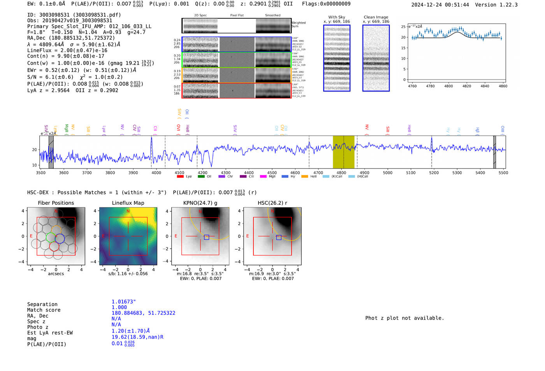Click the Version 1.22.3 label
This screenshot has width=545, height=371.
(496, 5)
